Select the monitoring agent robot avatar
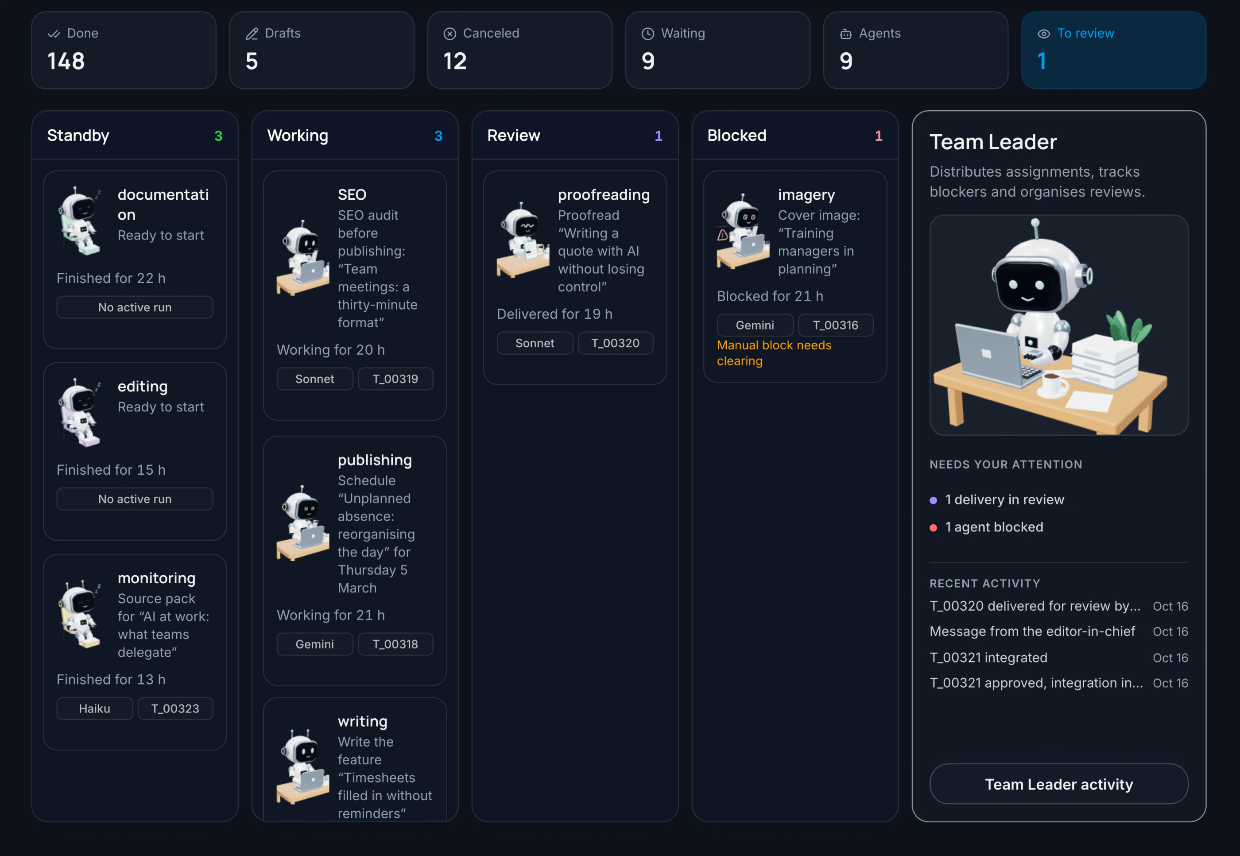 click(x=81, y=614)
